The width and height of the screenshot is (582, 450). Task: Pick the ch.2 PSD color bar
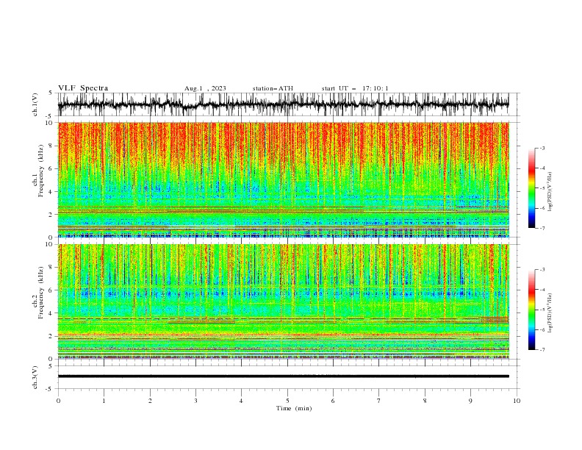(x=531, y=310)
